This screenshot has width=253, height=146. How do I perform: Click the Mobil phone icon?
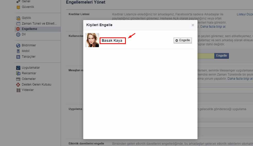[x=18, y=51]
